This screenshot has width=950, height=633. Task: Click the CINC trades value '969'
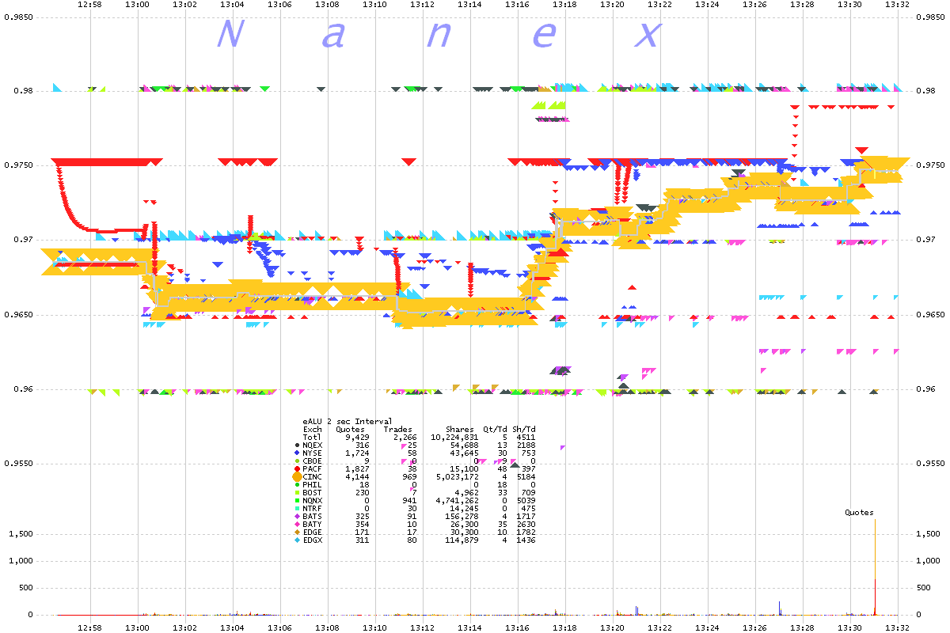tap(409, 477)
